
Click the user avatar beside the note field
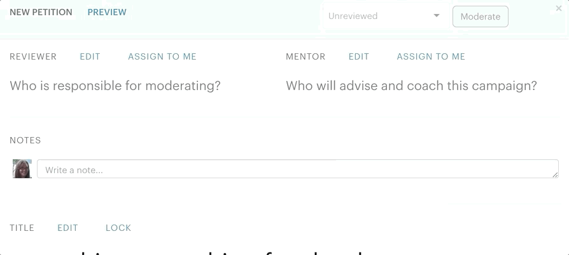(x=22, y=169)
